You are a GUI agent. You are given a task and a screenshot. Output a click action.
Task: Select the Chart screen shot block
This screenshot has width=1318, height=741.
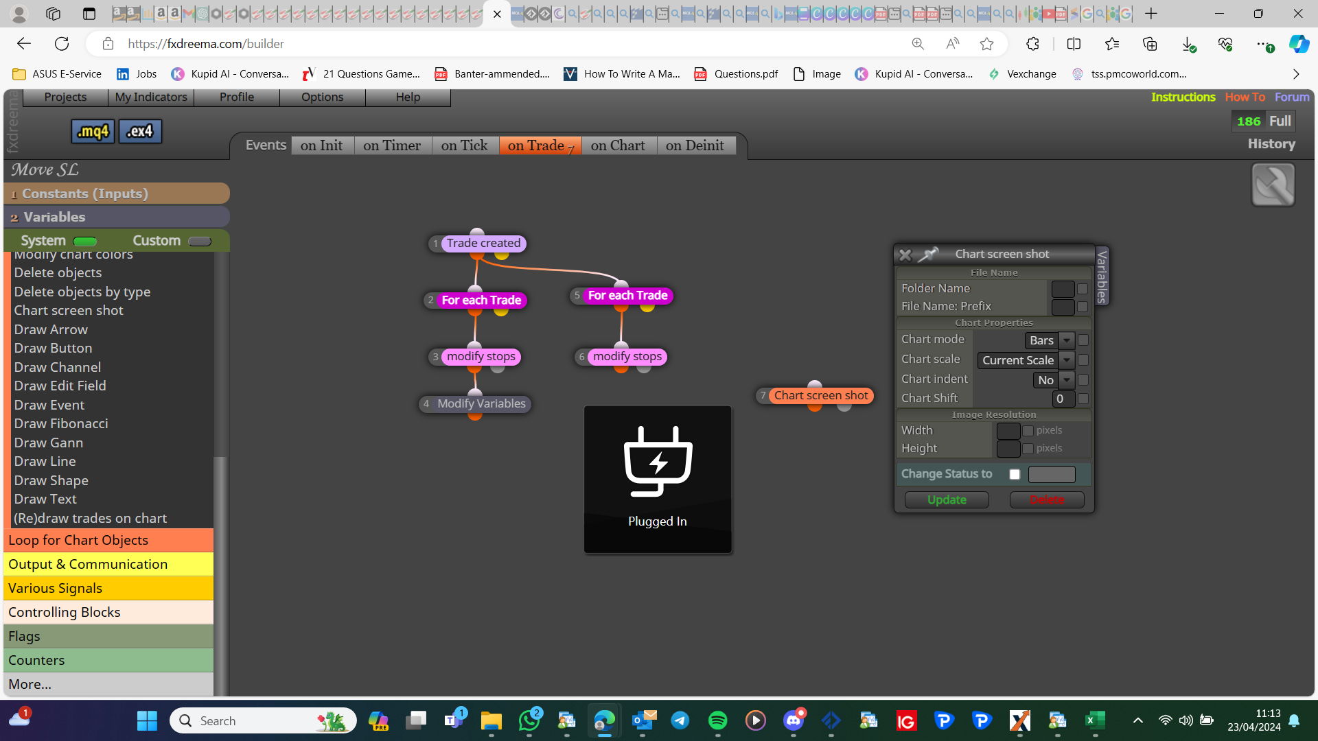click(x=820, y=395)
